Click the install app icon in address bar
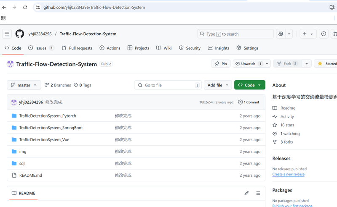This screenshot has height=207, width=337. pos(332,8)
